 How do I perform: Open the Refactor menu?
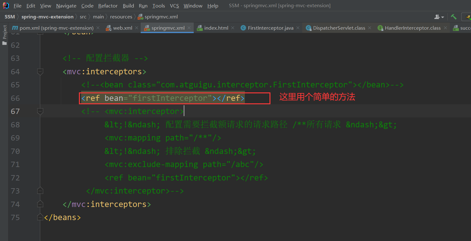[108, 6]
